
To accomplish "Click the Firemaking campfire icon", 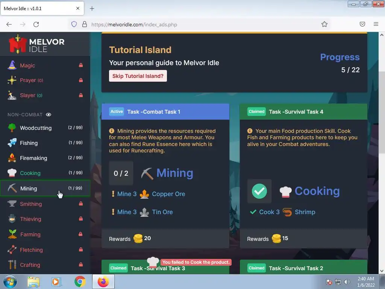I will pyautogui.click(x=12, y=158).
